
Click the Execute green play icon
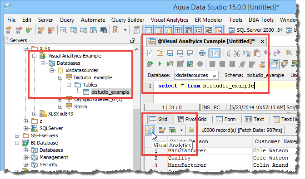160,63
